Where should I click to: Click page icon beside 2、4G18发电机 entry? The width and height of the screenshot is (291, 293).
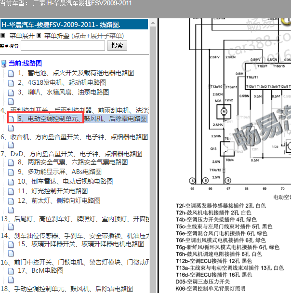tap(11, 83)
